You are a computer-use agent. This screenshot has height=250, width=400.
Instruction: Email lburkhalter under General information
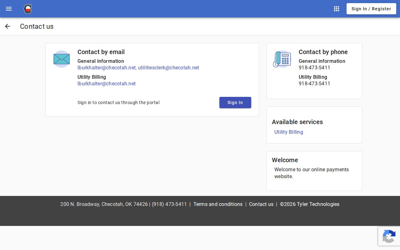pos(107,68)
